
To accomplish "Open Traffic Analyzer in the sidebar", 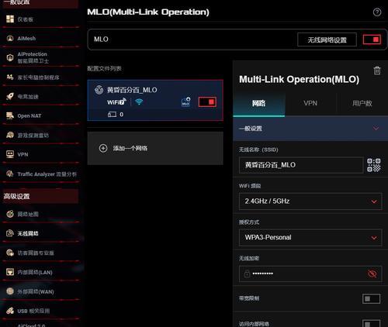I will coord(40,174).
